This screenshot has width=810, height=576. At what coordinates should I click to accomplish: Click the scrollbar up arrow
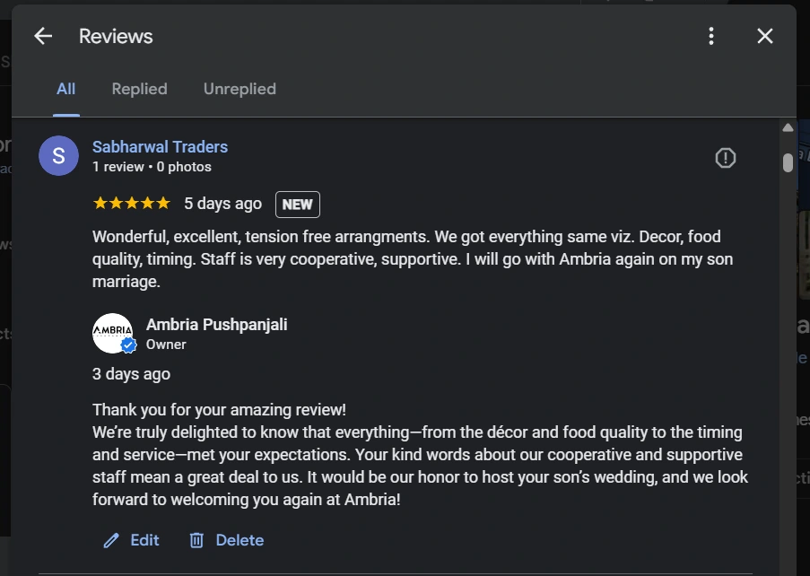click(788, 128)
